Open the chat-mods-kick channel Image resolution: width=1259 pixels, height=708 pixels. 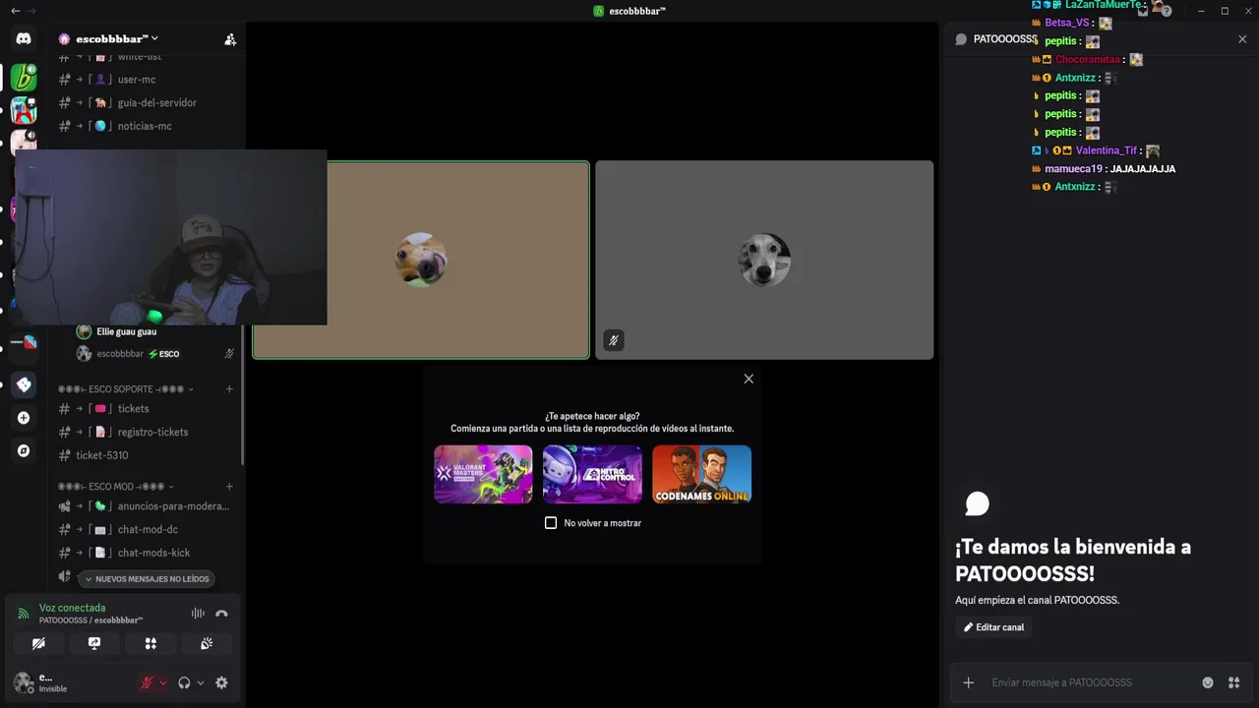pyautogui.click(x=146, y=553)
